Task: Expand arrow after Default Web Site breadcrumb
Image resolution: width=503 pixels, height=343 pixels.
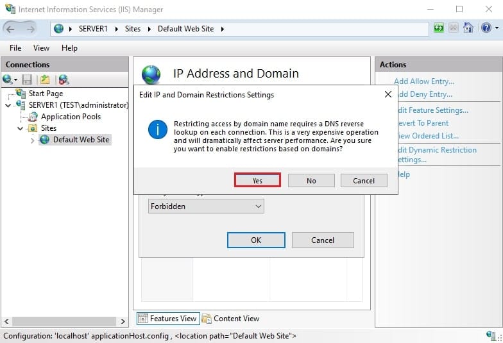Action: click(222, 29)
